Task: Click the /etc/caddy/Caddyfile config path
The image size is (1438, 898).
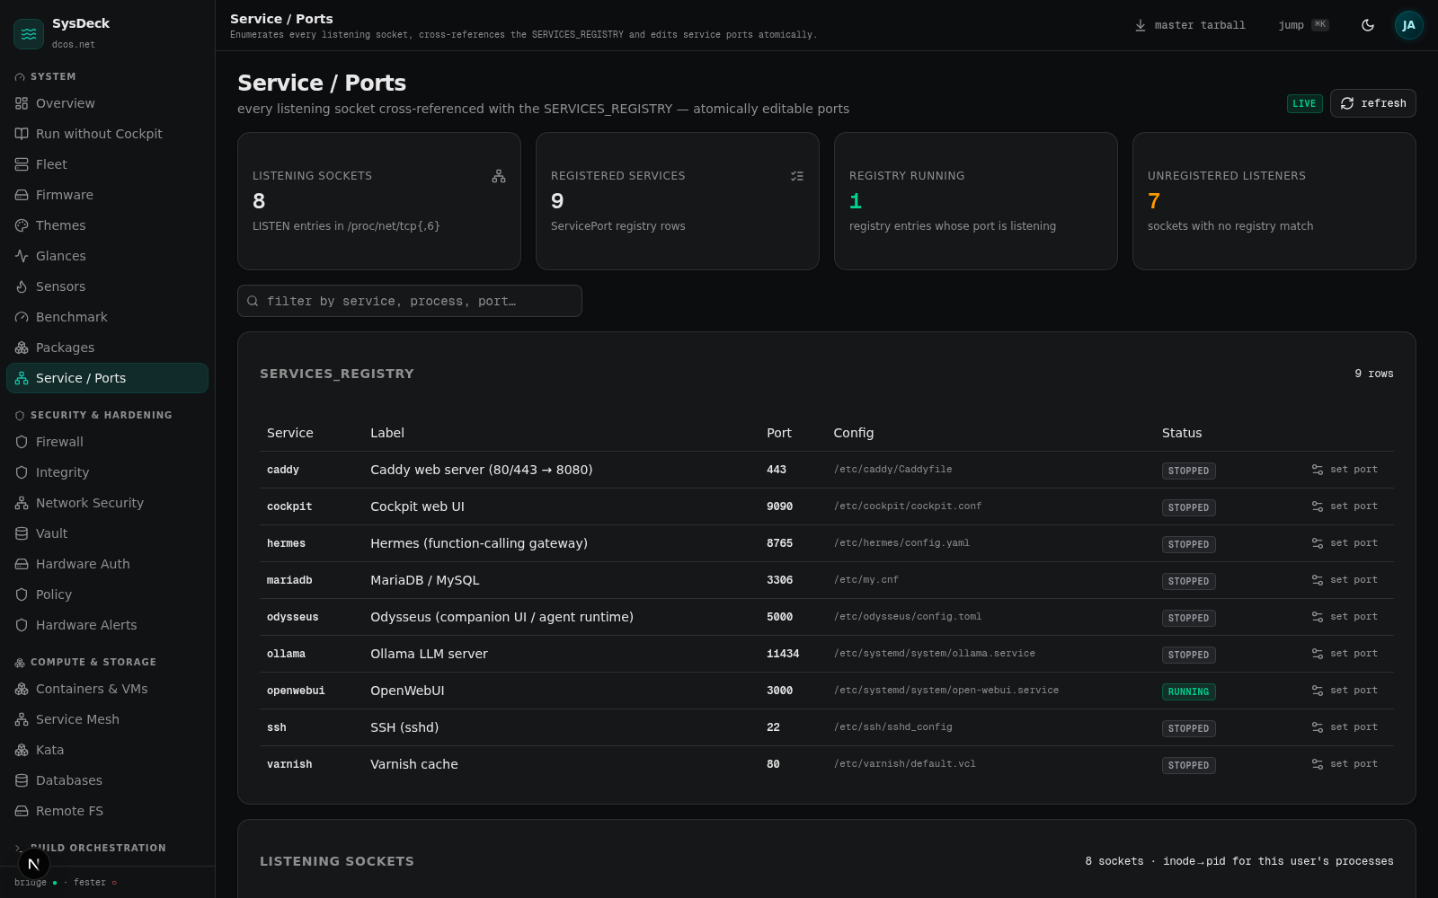Action: [892, 470]
